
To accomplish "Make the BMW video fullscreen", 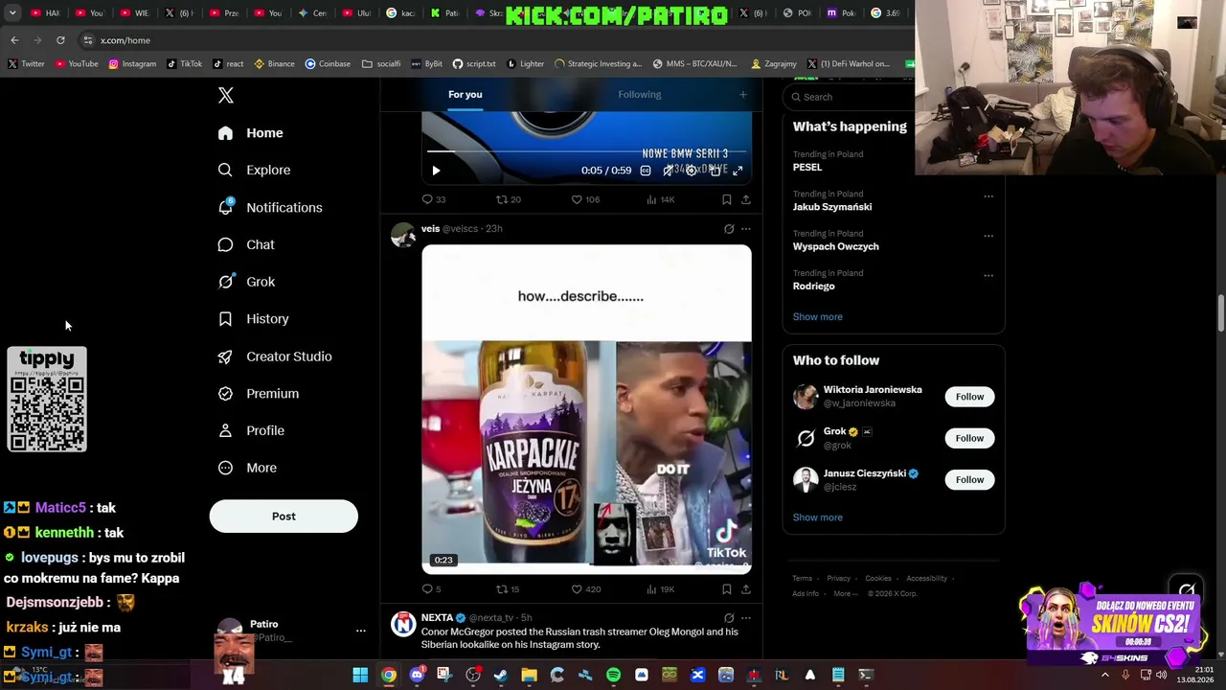I will (x=738, y=171).
